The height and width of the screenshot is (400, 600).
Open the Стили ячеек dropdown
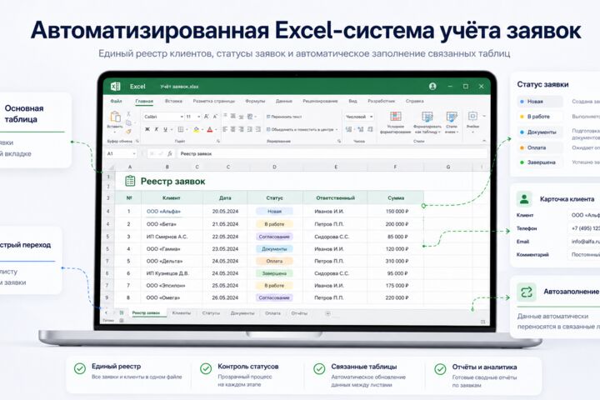click(x=452, y=122)
